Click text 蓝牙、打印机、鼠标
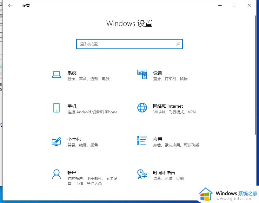Viewport: 259px width, 203px height. (x=170, y=79)
